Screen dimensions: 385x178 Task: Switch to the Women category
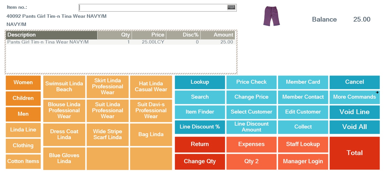pos(23,82)
